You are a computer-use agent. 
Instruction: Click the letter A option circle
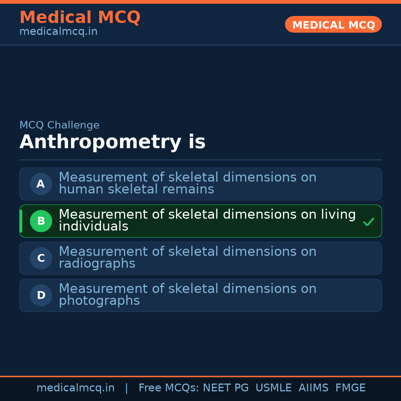tap(41, 184)
